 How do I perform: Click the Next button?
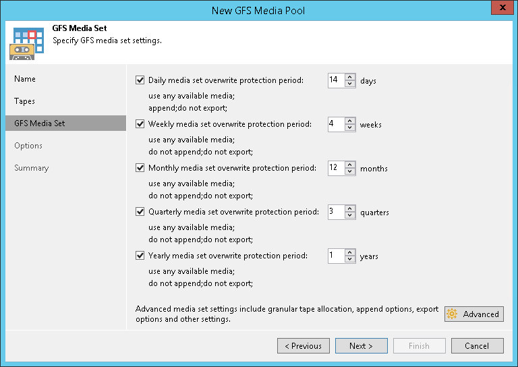pos(361,346)
